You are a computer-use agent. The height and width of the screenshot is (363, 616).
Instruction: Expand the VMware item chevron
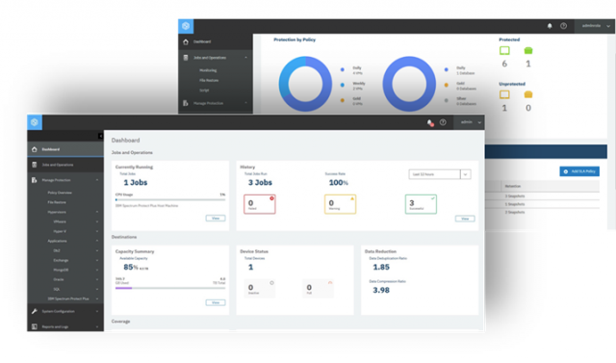97,221
